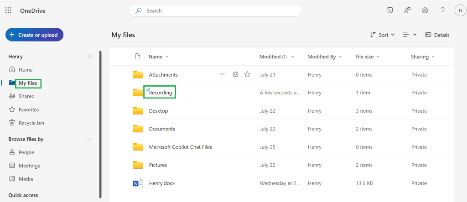The image size is (467, 202).
Task: Collapse the navigation pane icon next to Henry
Action: click(90, 56)
